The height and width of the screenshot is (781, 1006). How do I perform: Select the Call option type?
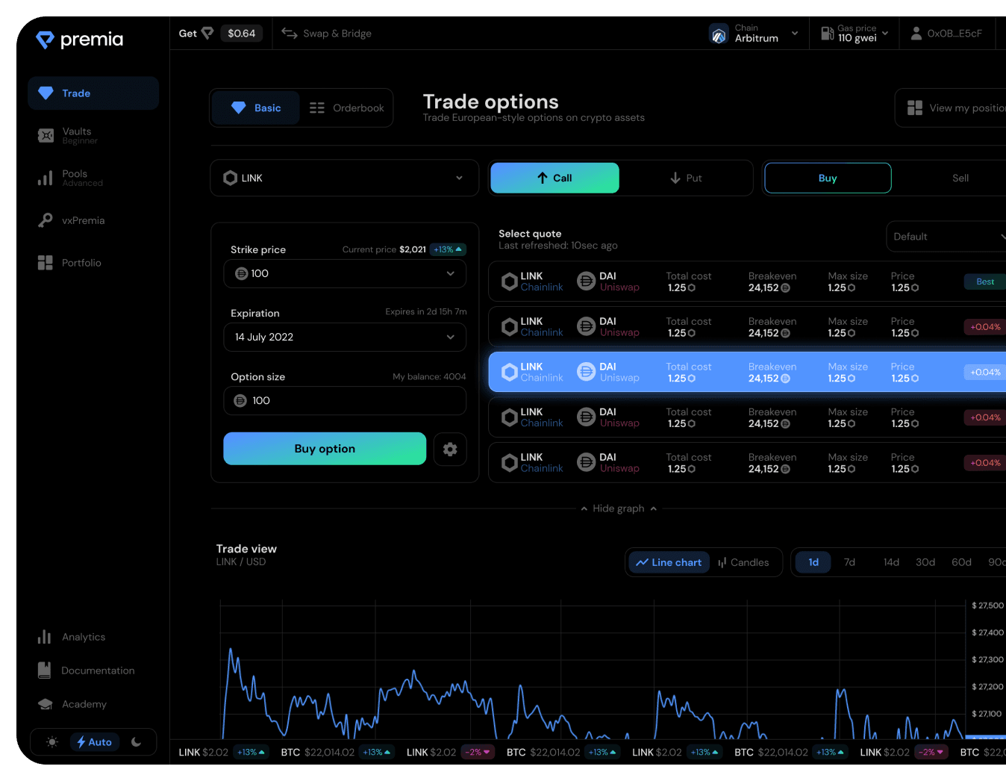(554, 178)
